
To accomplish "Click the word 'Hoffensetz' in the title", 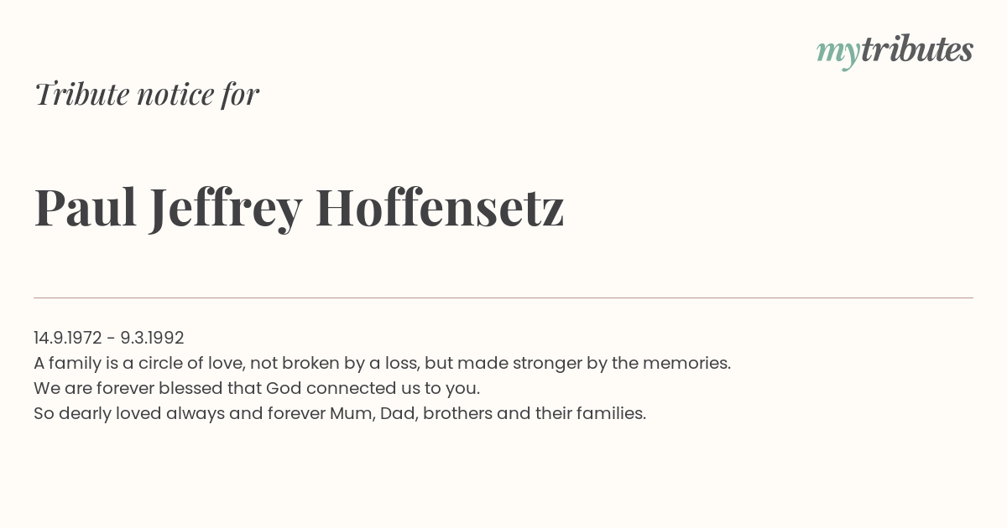I will [x=440, y=207].
